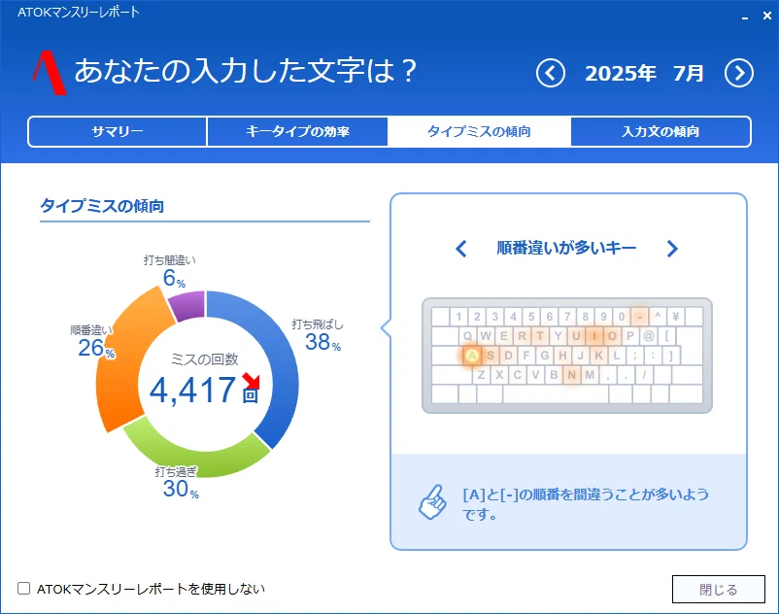779x614 pixels.
Task: Click the highlighted minus key on keyboard
Action: pos(640,317)
